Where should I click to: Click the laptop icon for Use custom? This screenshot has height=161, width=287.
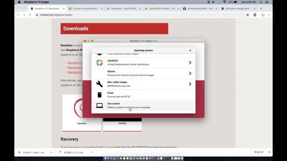[100, 106]
